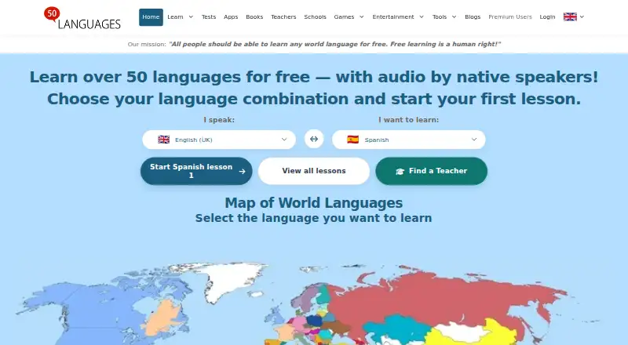Click the graduation cap icon on Find a Teacher
628x345 pixels.
[x=400, y=171]
